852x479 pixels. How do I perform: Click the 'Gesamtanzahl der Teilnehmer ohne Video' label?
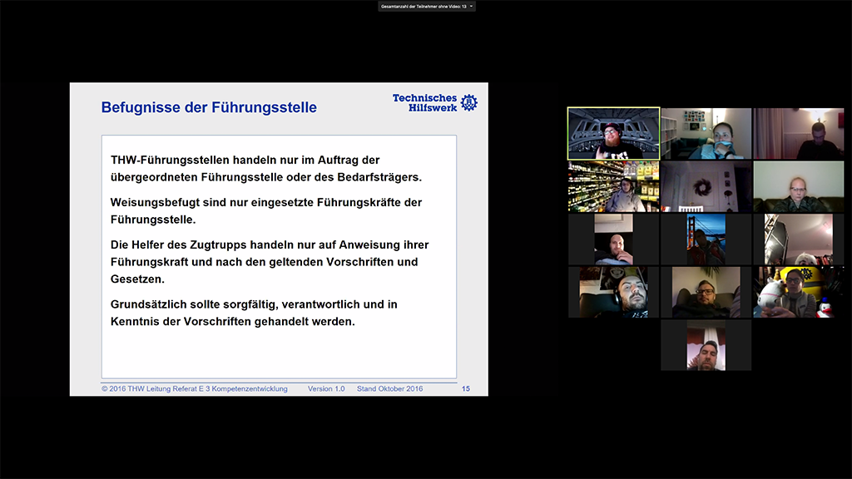pos(424,6)
